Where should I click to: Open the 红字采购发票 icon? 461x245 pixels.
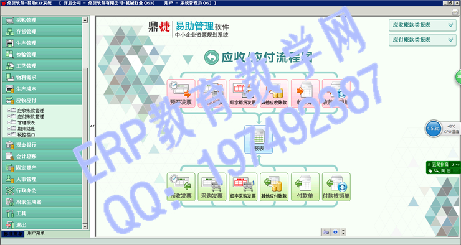pyautogui.click(x=243, y=187)
